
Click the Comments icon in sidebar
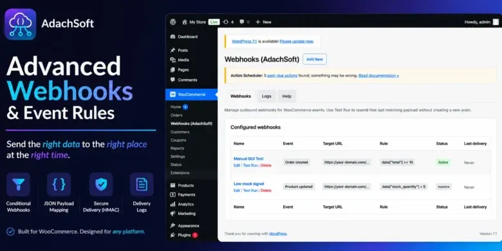173,80
